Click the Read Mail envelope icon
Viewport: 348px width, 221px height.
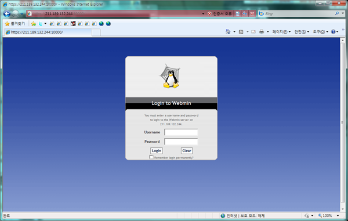tap(253, 32)
